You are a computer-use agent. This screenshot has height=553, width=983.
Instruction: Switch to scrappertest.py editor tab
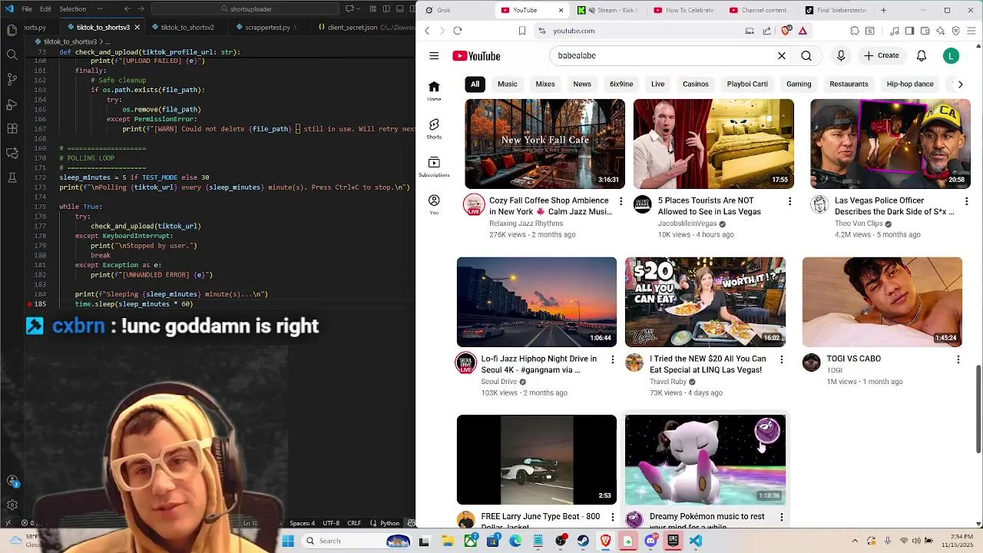click(x=268, y=27)
